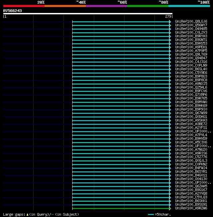Click the cyan alignment bar for Q8LGJ6
Viewport: 213px width, 217px height.
(x=121, y=22)
